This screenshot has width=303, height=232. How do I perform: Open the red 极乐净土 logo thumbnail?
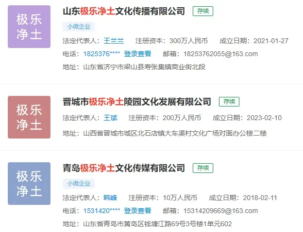point(29,117)
